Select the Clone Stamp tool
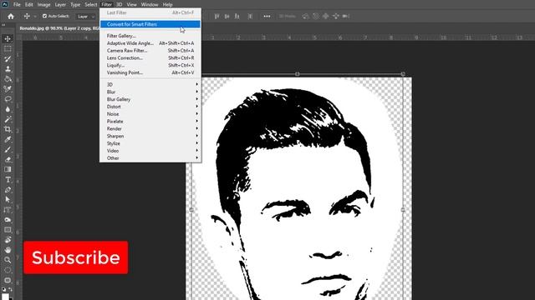 (8, 69)
